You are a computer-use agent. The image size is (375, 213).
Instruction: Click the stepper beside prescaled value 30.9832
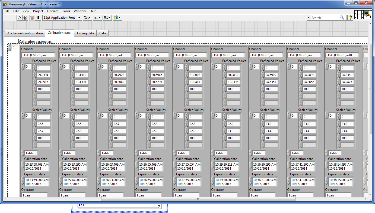click(225, 75)
